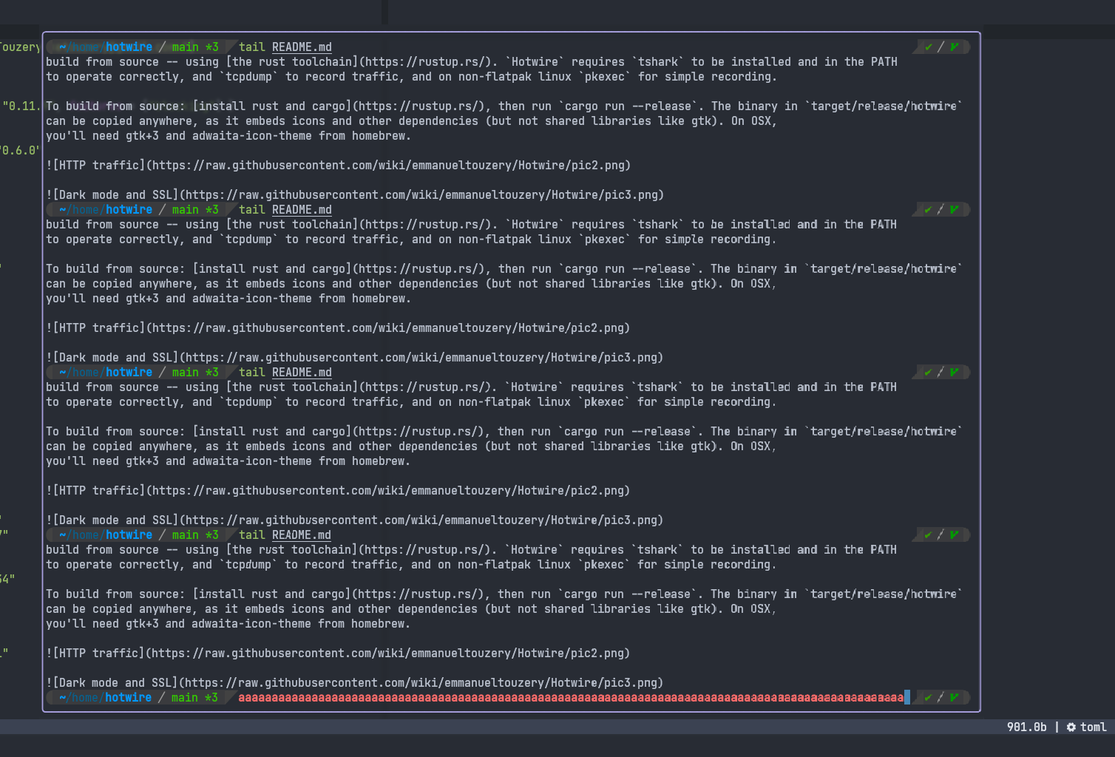This screenshot has height=757, width=1115.
Task: Click the git branch icon on the last prompt row
Action: tap(954, 697)
